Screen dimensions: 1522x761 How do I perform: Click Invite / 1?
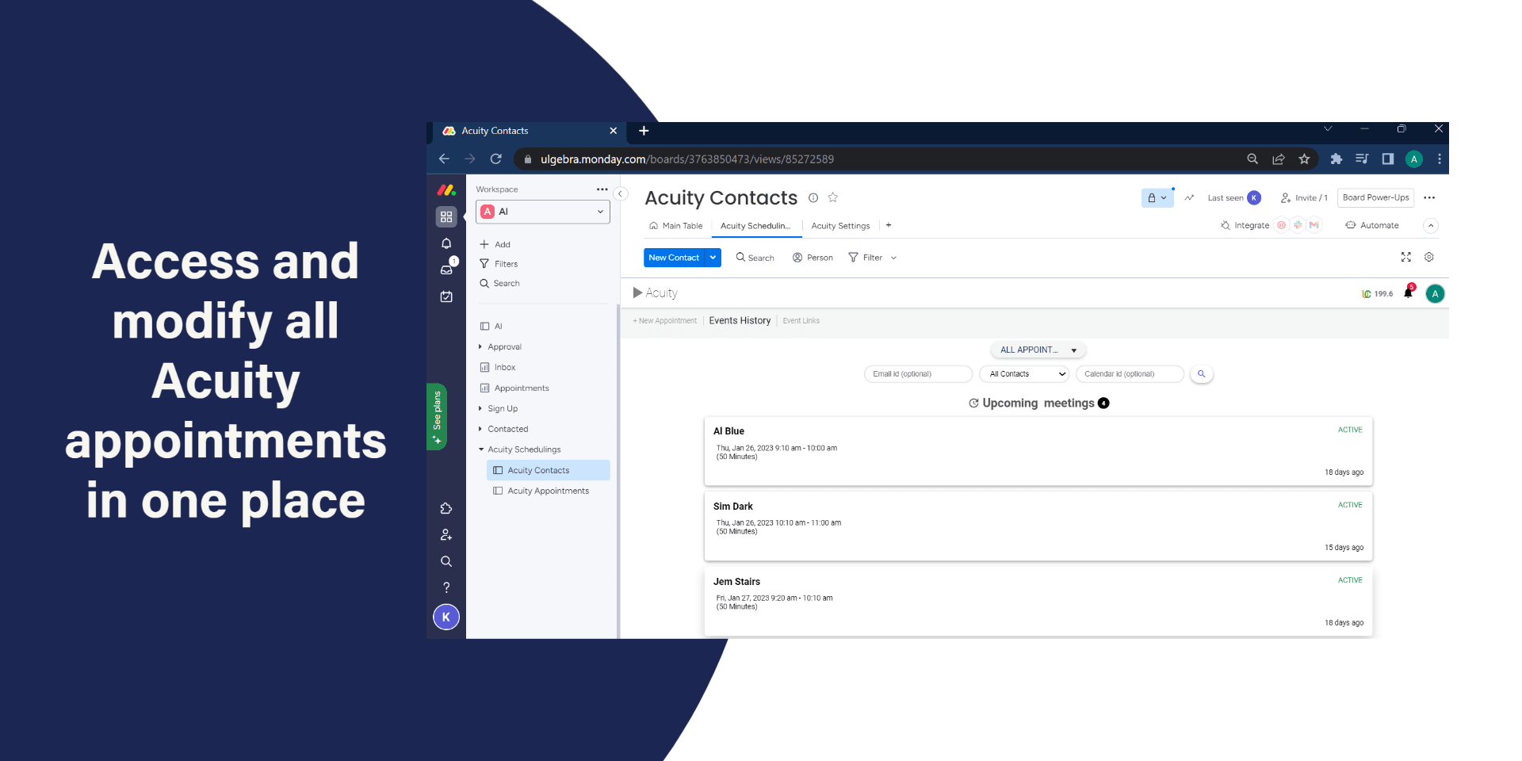tap(1304, 197)
